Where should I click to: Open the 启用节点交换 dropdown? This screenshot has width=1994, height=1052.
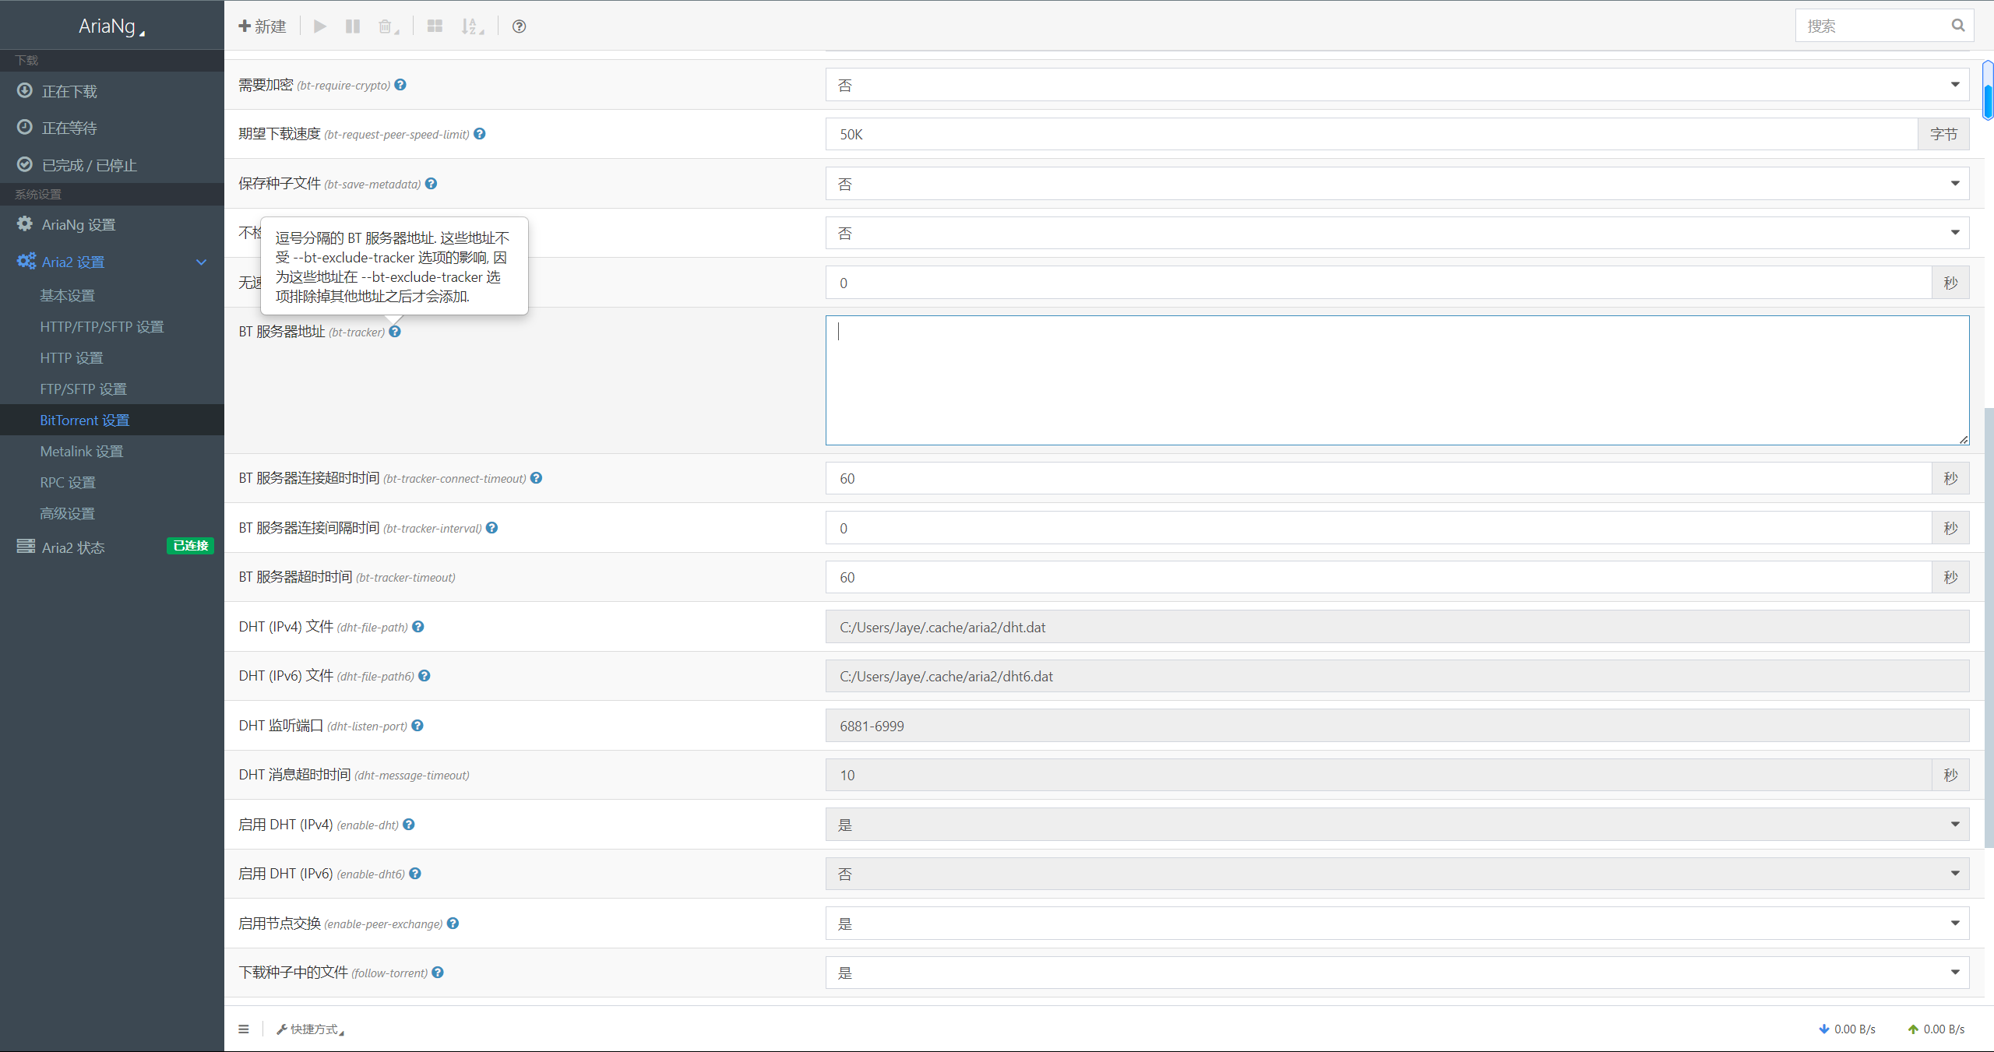point(1397,924)
